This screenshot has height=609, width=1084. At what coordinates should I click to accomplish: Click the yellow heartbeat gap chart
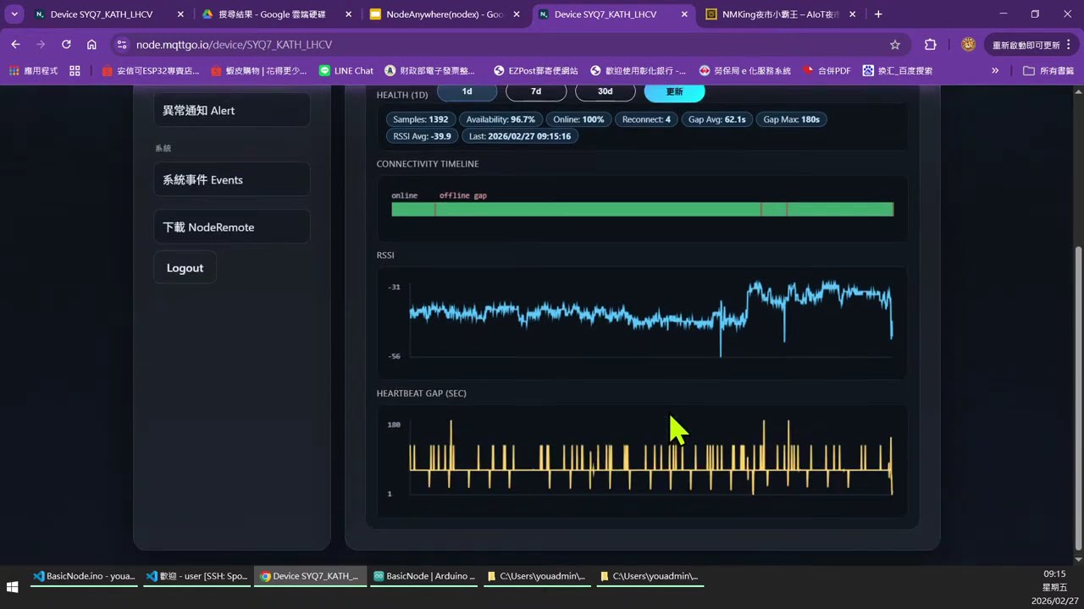click(650, 457)
